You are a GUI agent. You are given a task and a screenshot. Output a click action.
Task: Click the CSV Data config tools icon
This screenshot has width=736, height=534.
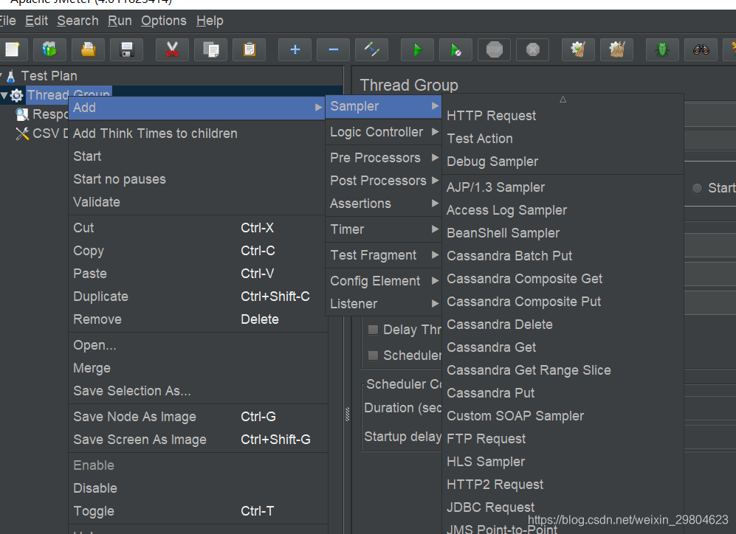pyautogui.click(x=22, y=133)
